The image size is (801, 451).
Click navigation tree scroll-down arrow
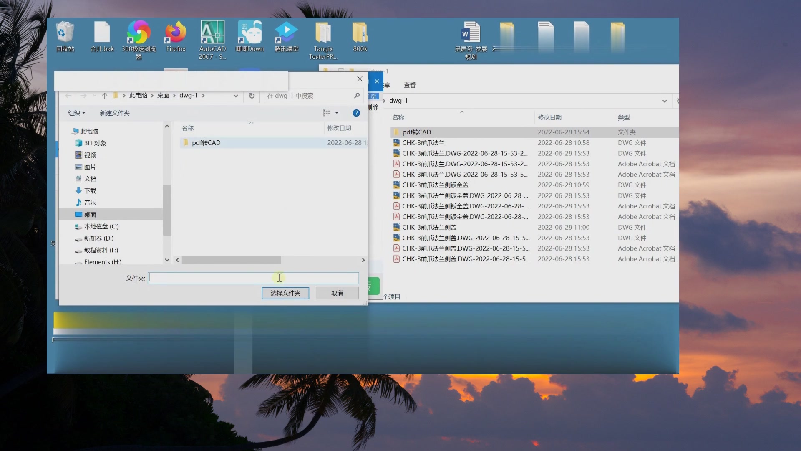167,260
